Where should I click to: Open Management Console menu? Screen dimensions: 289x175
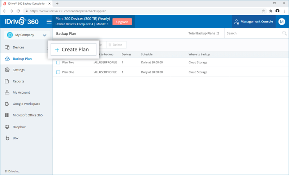(x=253, y=22)
